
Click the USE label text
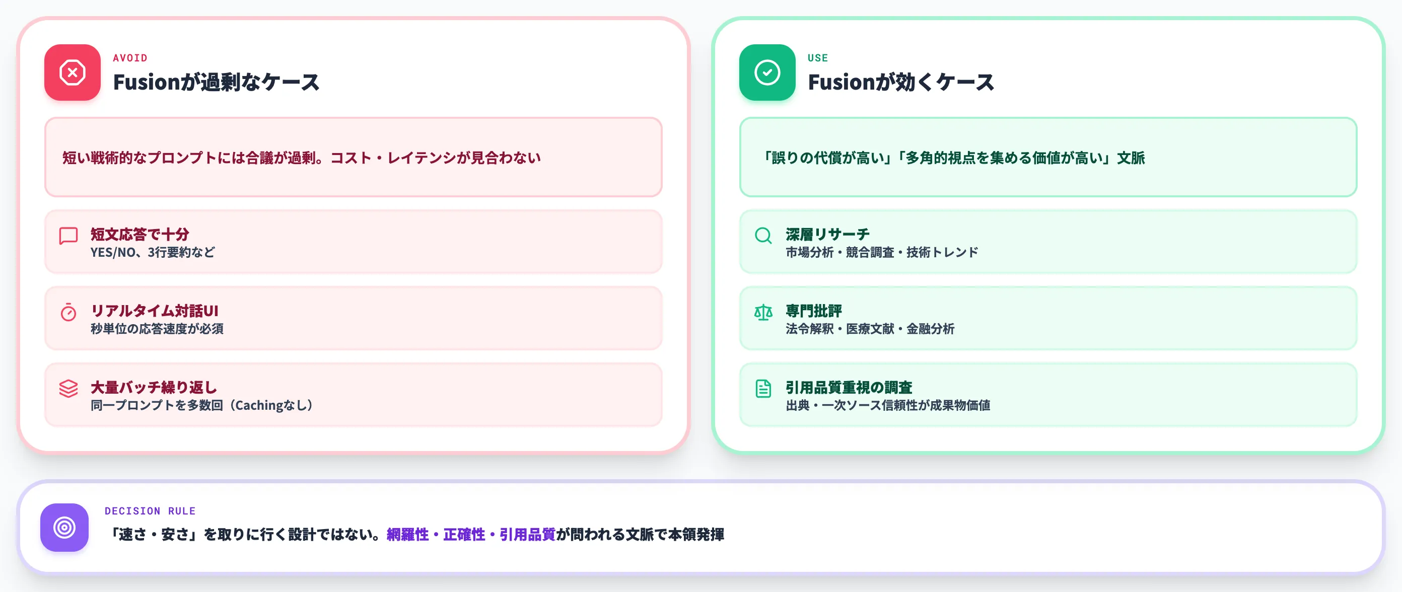[817, 58]
